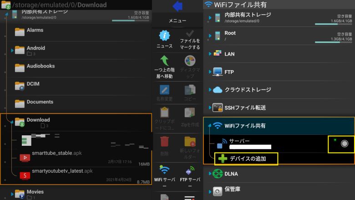Screen dimensions: 355x200
Task: Expand the Root storage arrow
Action: [210, 36]
